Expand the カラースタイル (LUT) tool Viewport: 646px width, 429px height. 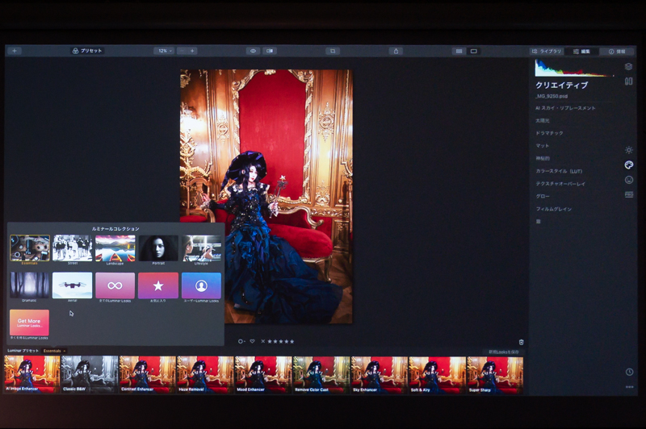tap(559, 171)
